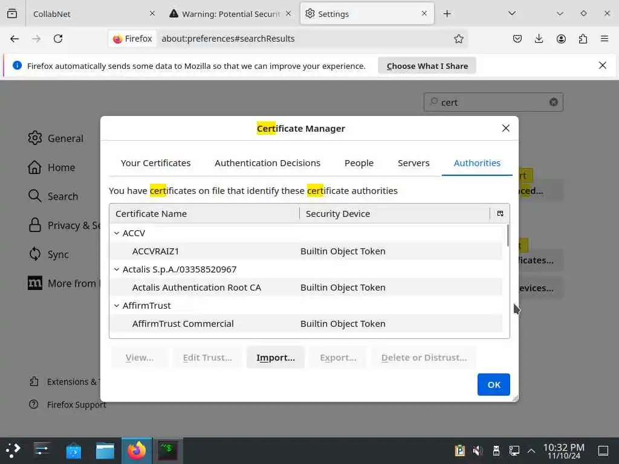Bookmark this page with the star icon
This screenshot has width=619, height=464.
(458, 39)
